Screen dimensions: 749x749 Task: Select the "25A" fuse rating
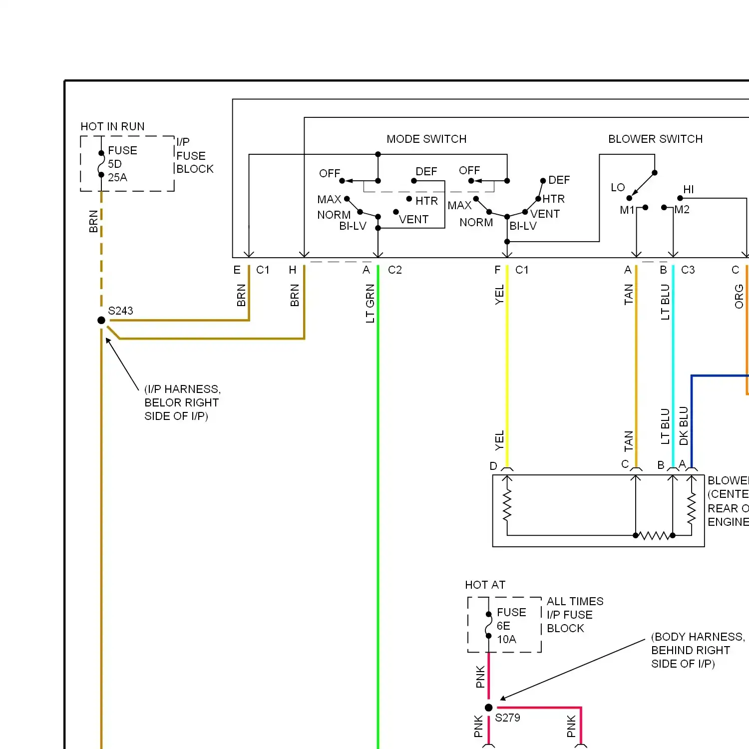tap(117, 177)
